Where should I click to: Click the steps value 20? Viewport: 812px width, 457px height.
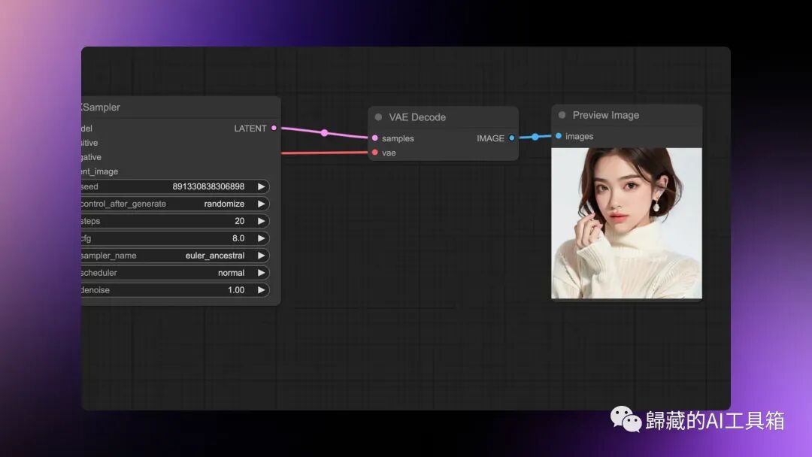coord(239,221)
